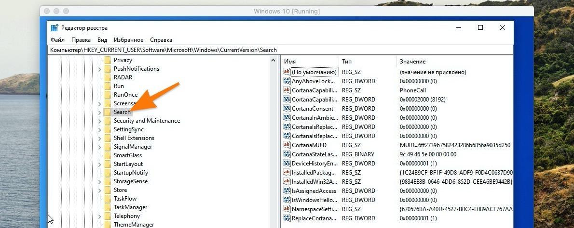Select the RunOnce folder icon

(108, 94)
